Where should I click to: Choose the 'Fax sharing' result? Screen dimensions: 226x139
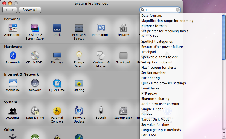click(151, 78)
